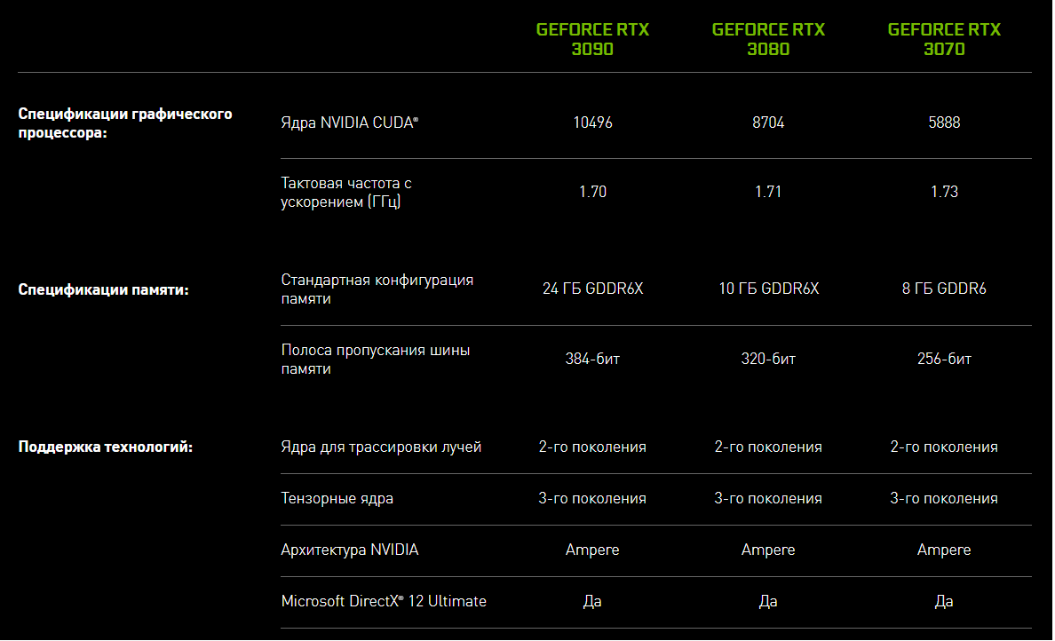This screenshot has width=1055, height=641.
Task: Select the 'Поддержка технологий:' section heading
Action: pyautogui.click(x=106, y=447)
